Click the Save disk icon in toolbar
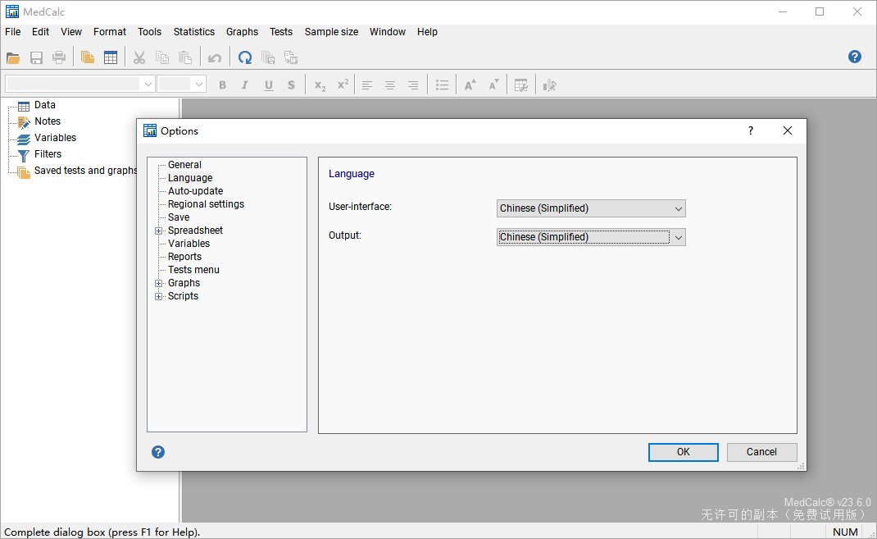Image resolution: width=877 pixels, height=539 pixels. [36, 57]
